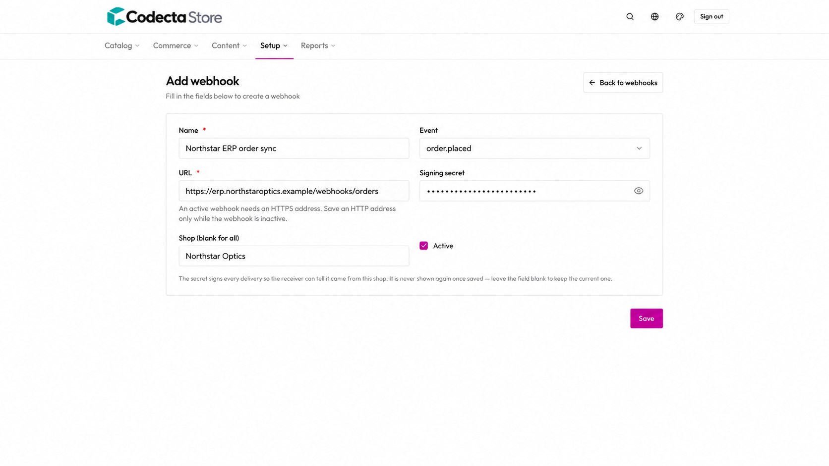The height and width of the screenshot is (466, 829).
Task: Uncheck the Active checkbox
Action: coord(423,246)
